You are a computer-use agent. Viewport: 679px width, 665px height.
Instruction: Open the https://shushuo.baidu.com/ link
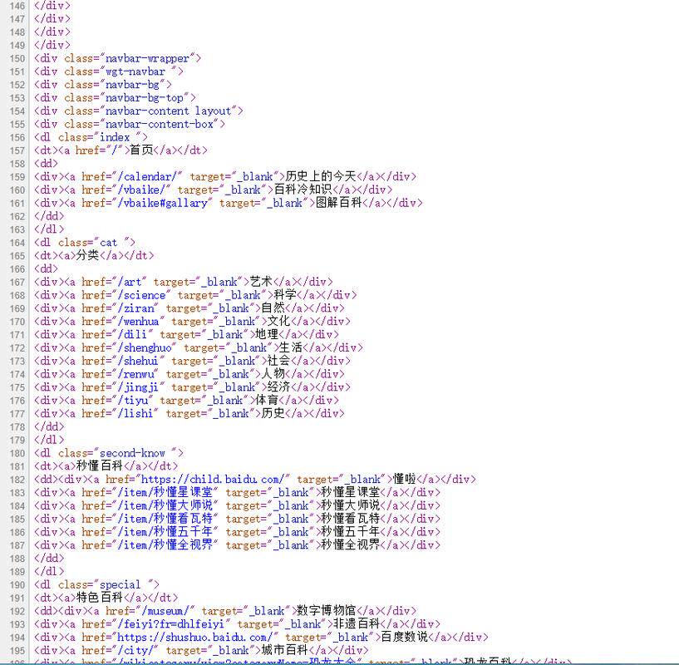pos(194,638)
